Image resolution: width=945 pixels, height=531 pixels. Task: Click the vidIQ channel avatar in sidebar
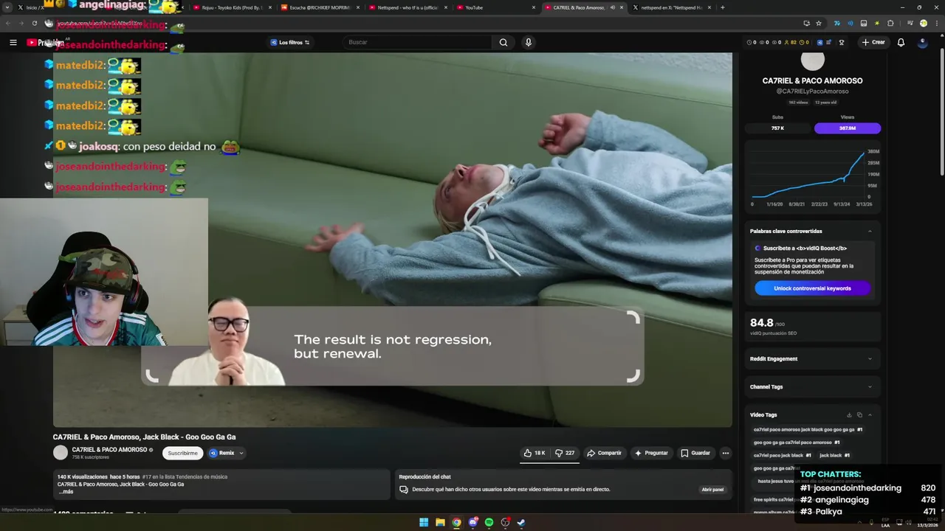[x=812, y=61]
